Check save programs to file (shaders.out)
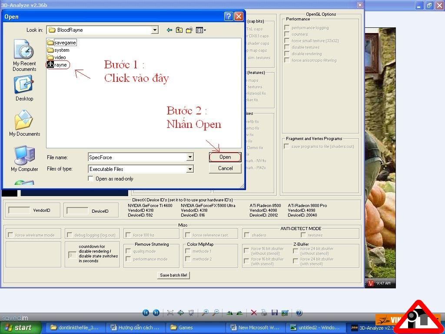 pyautogui.click(x=287, y=146)
